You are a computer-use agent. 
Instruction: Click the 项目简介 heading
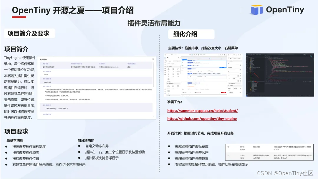(x=16, y=49)
